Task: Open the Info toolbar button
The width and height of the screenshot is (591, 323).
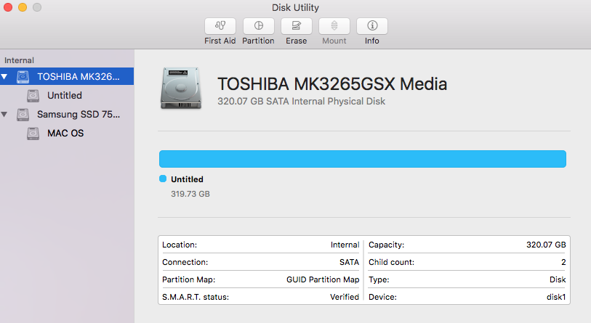Action: pyautogui.click(x=371, y=26)
